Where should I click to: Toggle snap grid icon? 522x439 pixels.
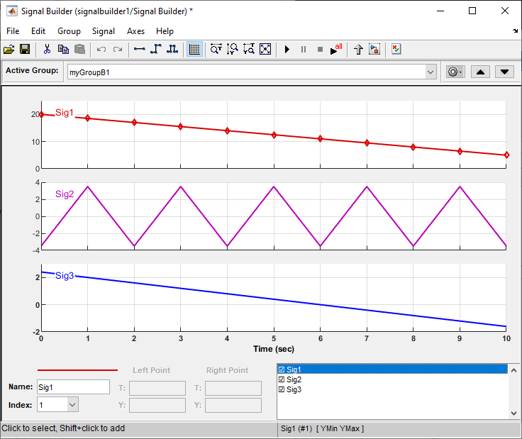pos(194,49)
